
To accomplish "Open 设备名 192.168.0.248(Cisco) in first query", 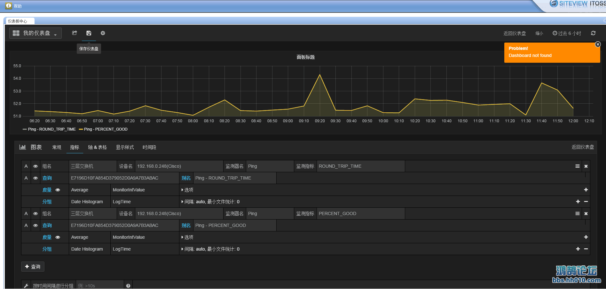I will (179, 166).
